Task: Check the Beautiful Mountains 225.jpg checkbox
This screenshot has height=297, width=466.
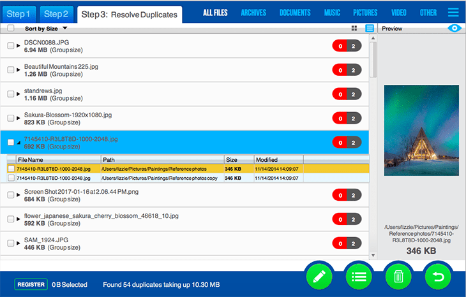Action: click(11, 69)
